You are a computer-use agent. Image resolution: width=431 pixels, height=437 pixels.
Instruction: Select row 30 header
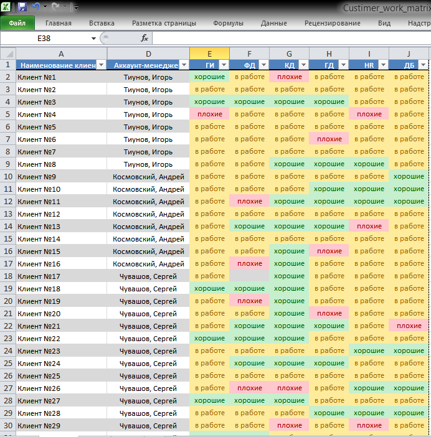pyautogui.click(x=8, y=426)
